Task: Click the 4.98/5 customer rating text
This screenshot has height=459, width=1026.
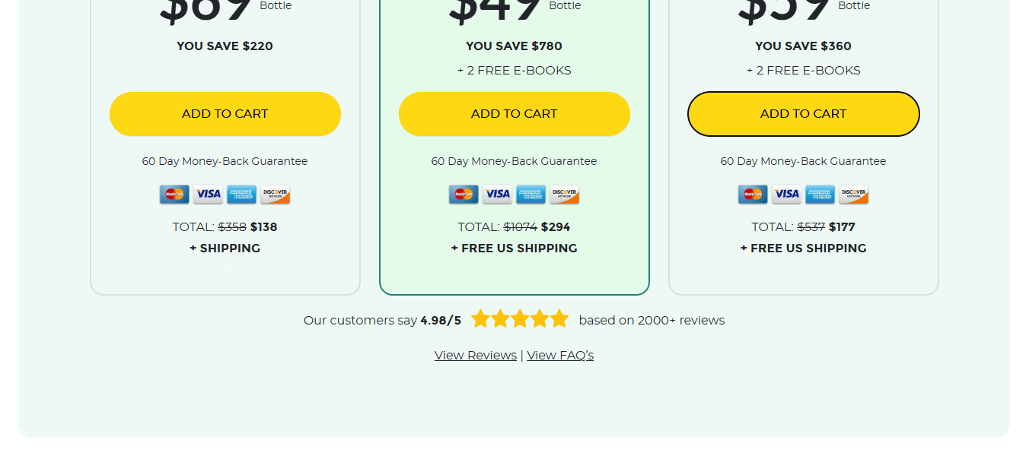Action: 441,321
